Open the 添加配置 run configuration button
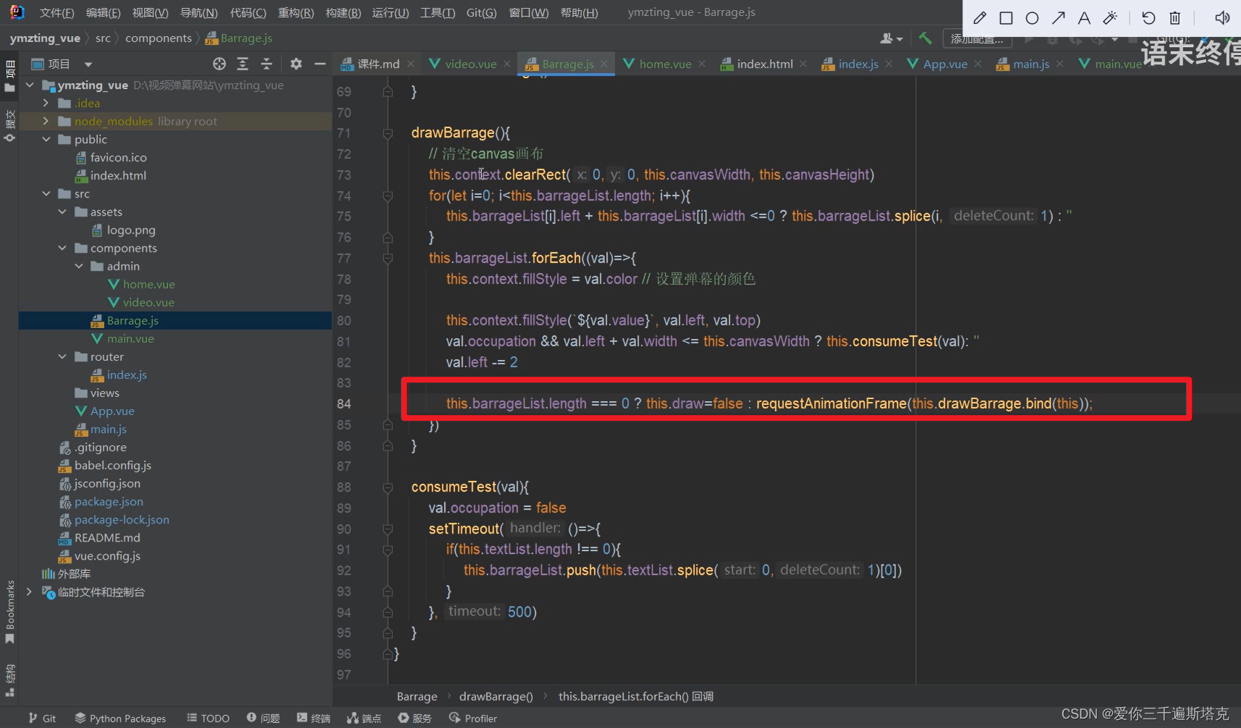The image size is (1241, 728). 977,38
